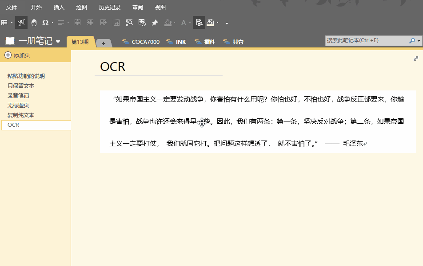Create new section with plus tab
423x266 pixels.
point(104,43)
